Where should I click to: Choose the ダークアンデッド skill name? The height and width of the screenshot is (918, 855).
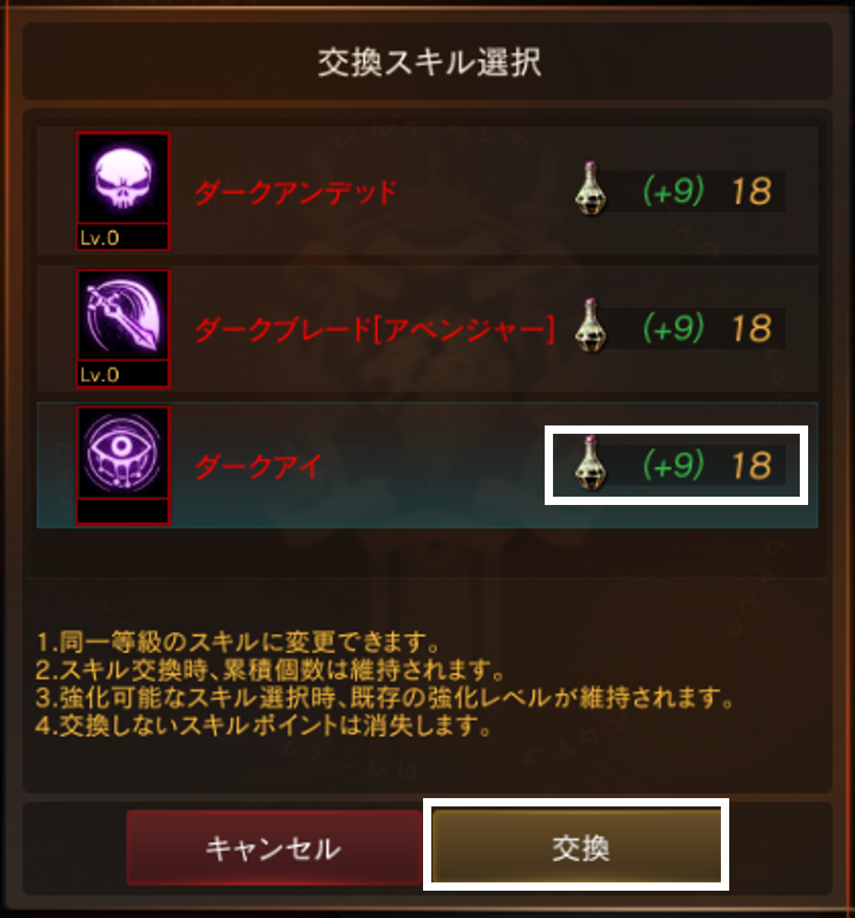[295, 193]
